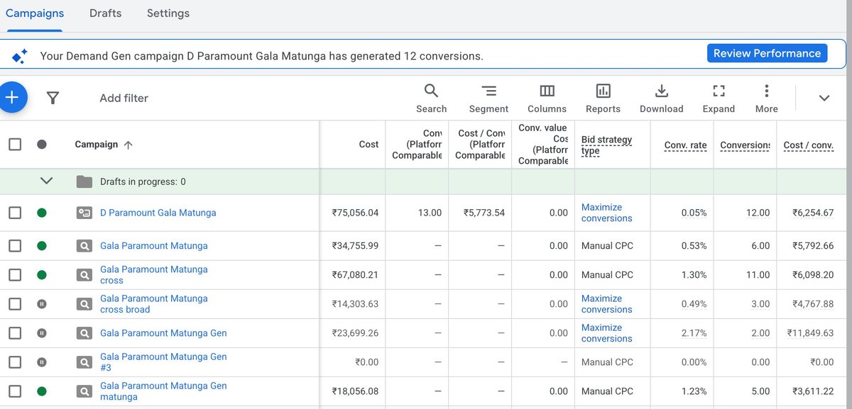The width and height of the screenshot is (852, 409).
Task: Click the Drafts in progress folder icon
Action: pyautogui.click(x=84, y=181)
